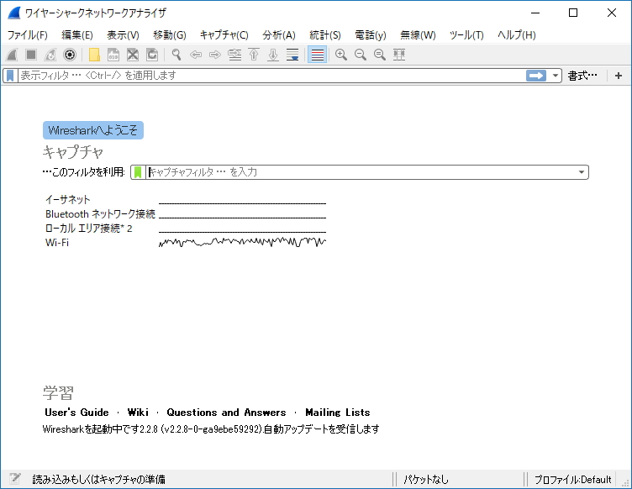This screenshot has width=632, height=489.
Task: Click the Wi-Fi traffic sparkline graph
Action: pyautogui.click(x=242, y=242)
